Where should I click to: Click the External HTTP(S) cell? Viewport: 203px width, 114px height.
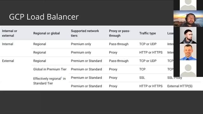pos(180,86)
